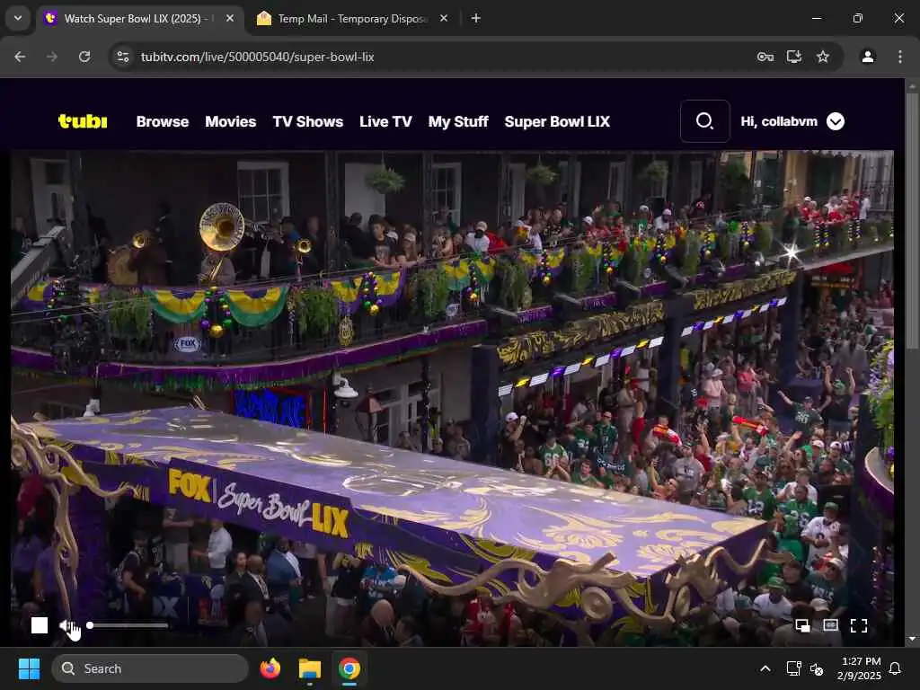Open the Tubi search icon
Viewport: 920px width, 690px height.
click(704, 121)
